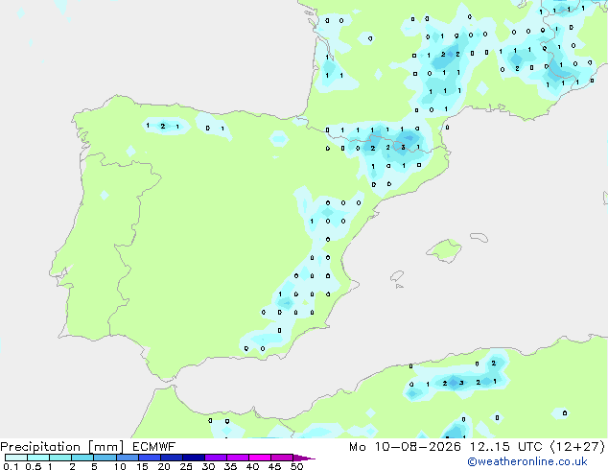Click the 40–45 mm legend color swatch
608x470 pixels.
[x=260, y=458]
